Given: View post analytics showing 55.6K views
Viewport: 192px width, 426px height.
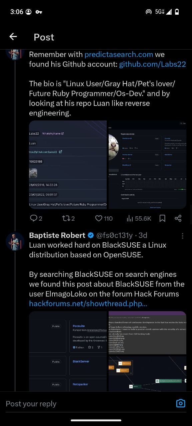Looking at the screenshot, I should (x=139, y=218).
